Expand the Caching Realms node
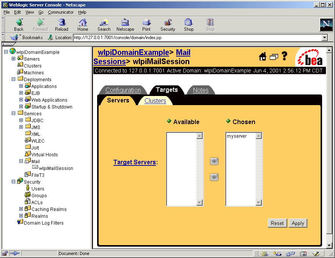This screenshot has height=258, width=335. coord(21,209)
